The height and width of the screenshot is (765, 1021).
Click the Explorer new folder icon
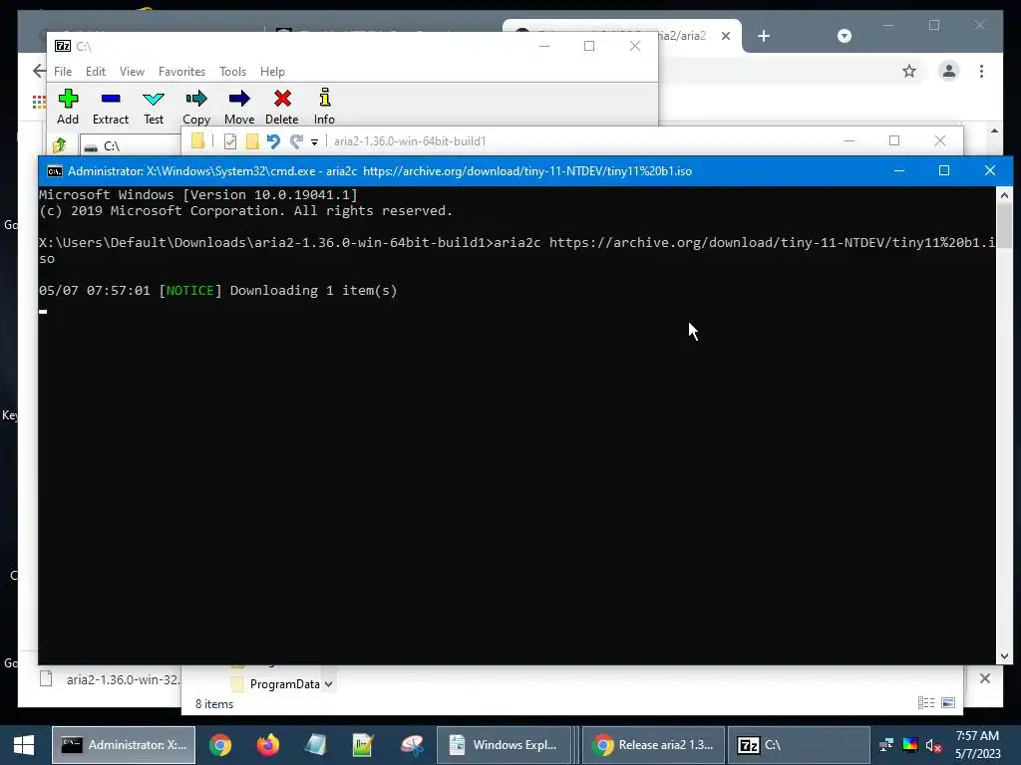tap(252, 141)
